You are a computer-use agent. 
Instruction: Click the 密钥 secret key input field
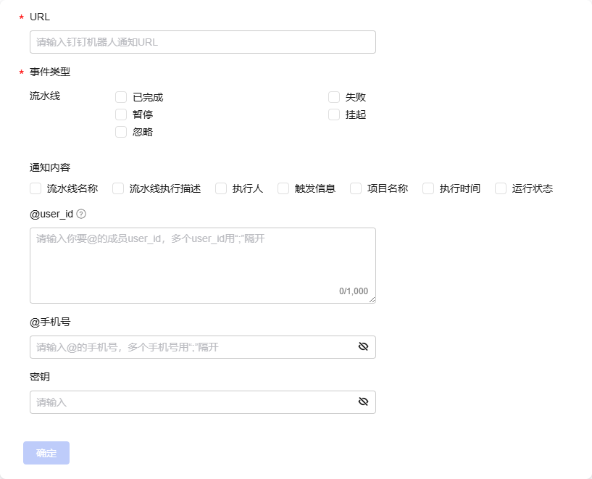(x=192, y=402)
